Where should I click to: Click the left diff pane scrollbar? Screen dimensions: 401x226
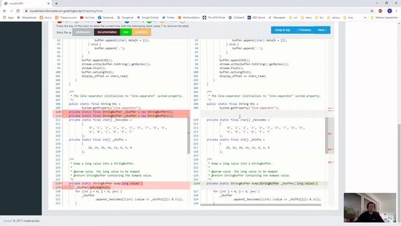[x=189, y=136]
